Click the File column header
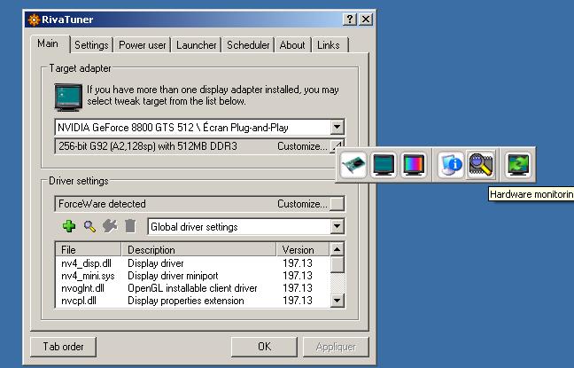The width and height of the screenshot is (574, 368). tap(88, 249)
